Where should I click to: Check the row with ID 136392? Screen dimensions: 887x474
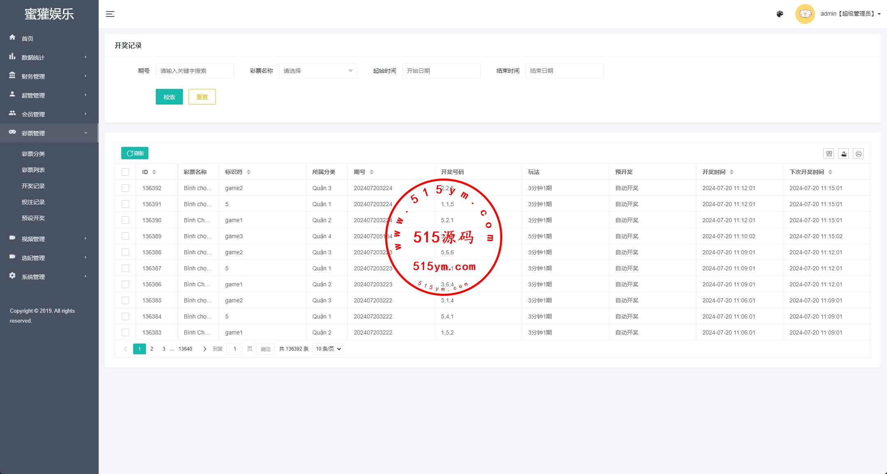click(125, 188)
